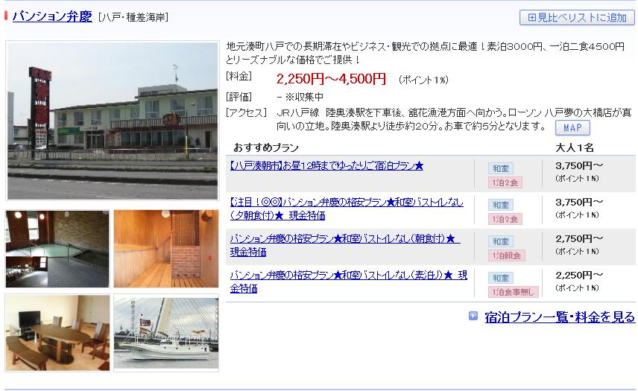638x391 pixels.
Task: Click the 2,250円〜4,500円 price range text
Action: pyautogui.click(x=331, y=78)
